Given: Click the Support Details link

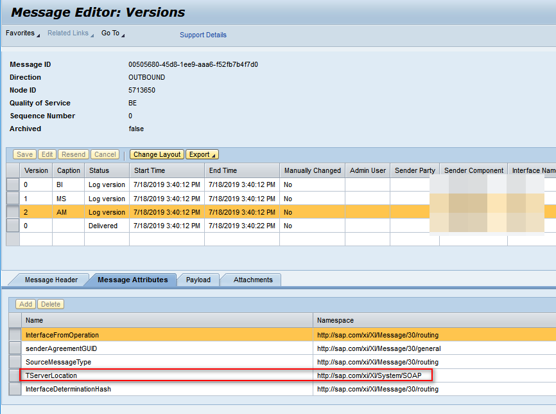Looking at the screenshot, I should click(203, 35).
